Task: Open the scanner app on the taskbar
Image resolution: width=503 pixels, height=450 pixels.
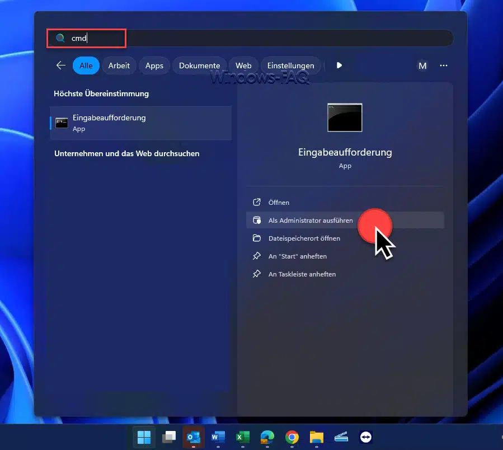Action: pyautogui.click(x=341, y=437)
